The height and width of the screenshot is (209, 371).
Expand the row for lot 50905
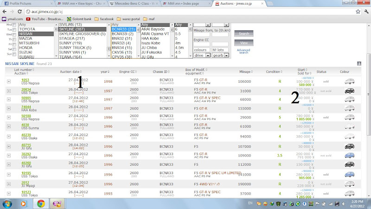coord(9,99)
